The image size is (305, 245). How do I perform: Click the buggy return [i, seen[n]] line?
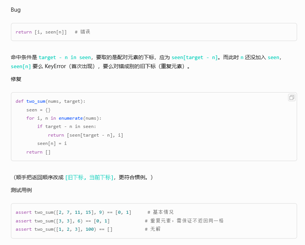tap(41, 32)
